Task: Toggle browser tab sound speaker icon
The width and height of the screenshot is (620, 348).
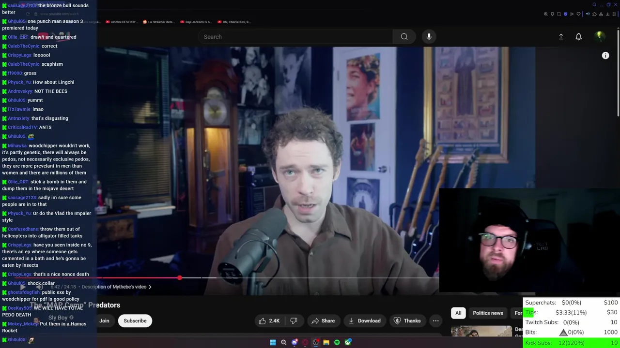Action: tap(588, 14)
